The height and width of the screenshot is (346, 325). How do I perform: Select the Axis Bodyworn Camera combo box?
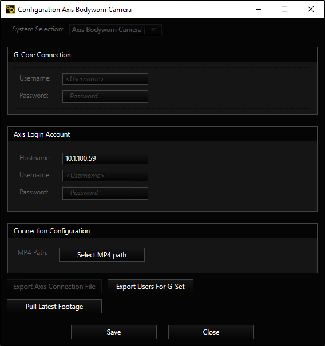[116, 30]
